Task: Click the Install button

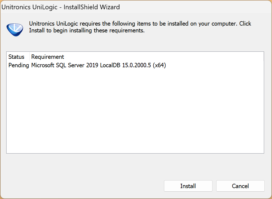Action: click(188, 186)
